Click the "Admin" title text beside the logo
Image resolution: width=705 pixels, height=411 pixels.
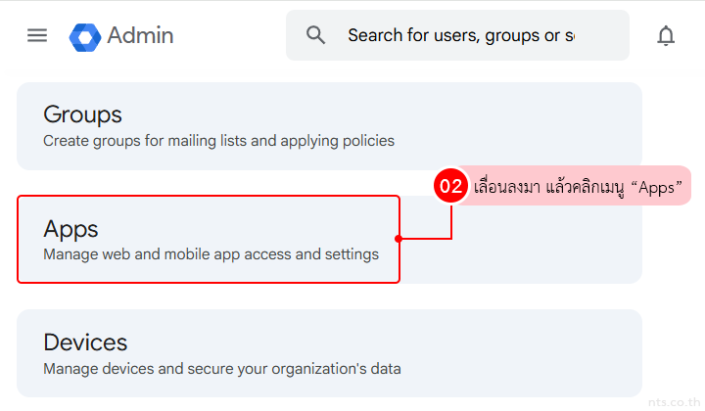click(140, 36)
